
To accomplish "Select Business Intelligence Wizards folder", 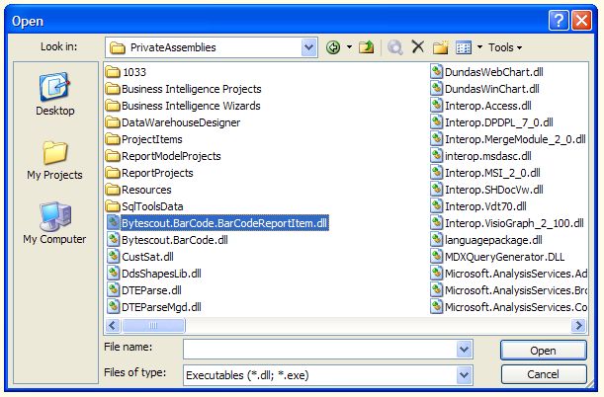I will click(x=183, y=106).
